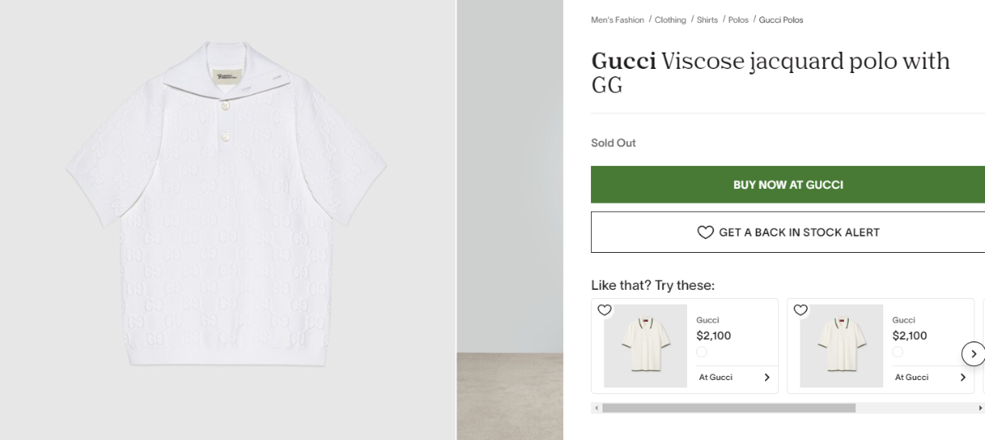Open first suggested polo thumbnail
This screenshot has height=440, width=985.
coord(645,346)
